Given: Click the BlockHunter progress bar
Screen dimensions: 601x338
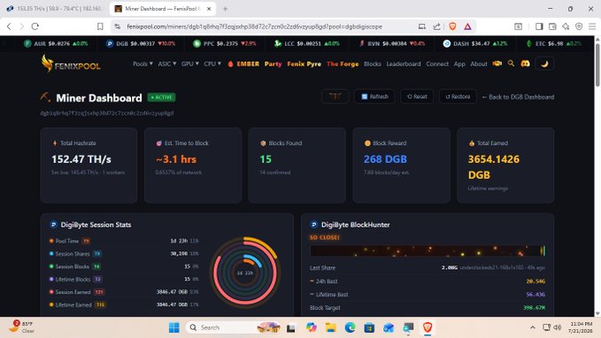Looking at the screenshot, I should (x=428, y=250).
